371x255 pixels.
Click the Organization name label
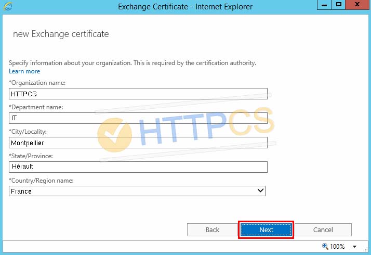[x=37, y=83]
